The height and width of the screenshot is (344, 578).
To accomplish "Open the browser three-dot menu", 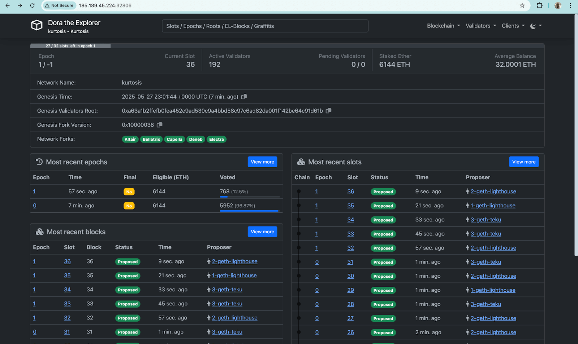I will [570, 5].
